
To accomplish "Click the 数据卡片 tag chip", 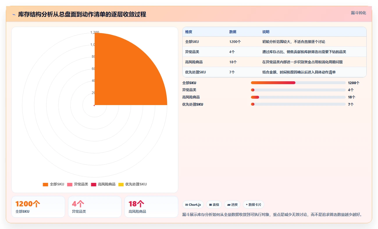I will pos(253,205).
